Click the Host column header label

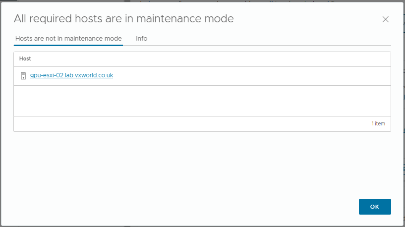pyautogui.click(x=25, y=59)
